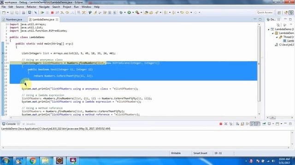
Task: Open the New file dropdown arrow
Action: click(8, 12)
